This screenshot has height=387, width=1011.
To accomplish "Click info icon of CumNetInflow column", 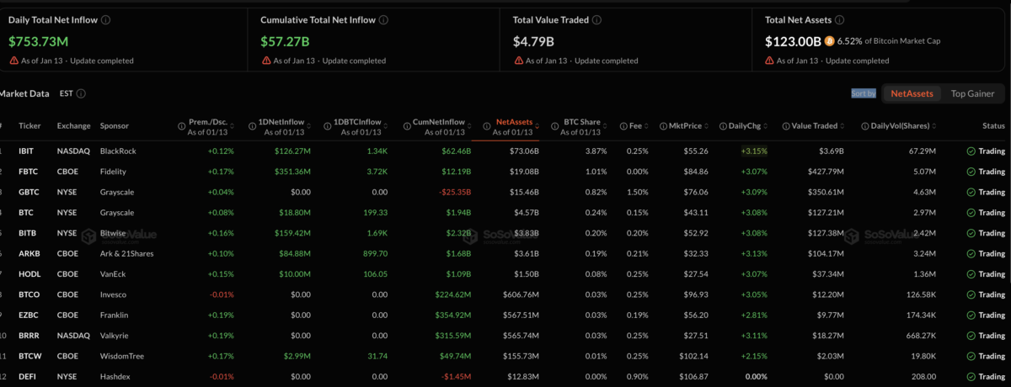I will tap(405, 126).
